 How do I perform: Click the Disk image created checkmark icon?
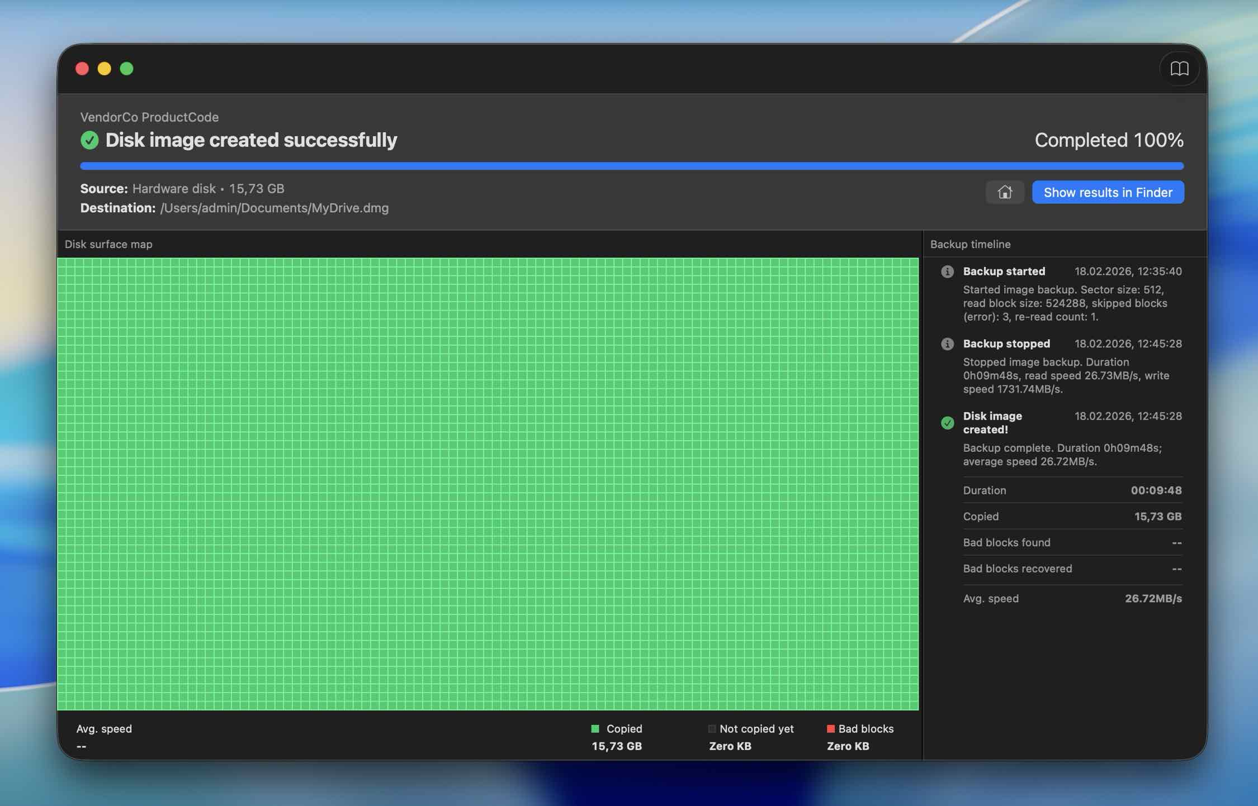coord(947,423)
